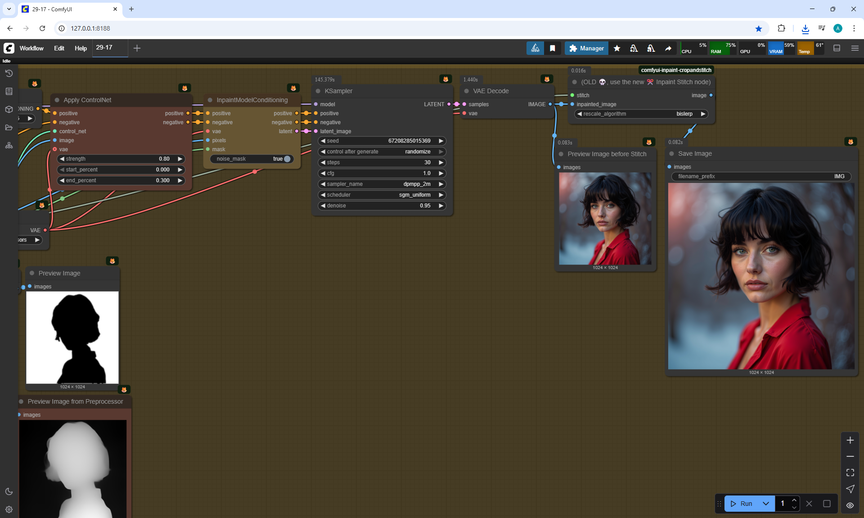Click the denoise value slider
The width and height of the screenshot is (864, 518).
382,206
